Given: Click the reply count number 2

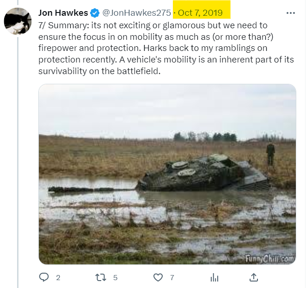Looking at the screenshot, I should pos(58,278).
